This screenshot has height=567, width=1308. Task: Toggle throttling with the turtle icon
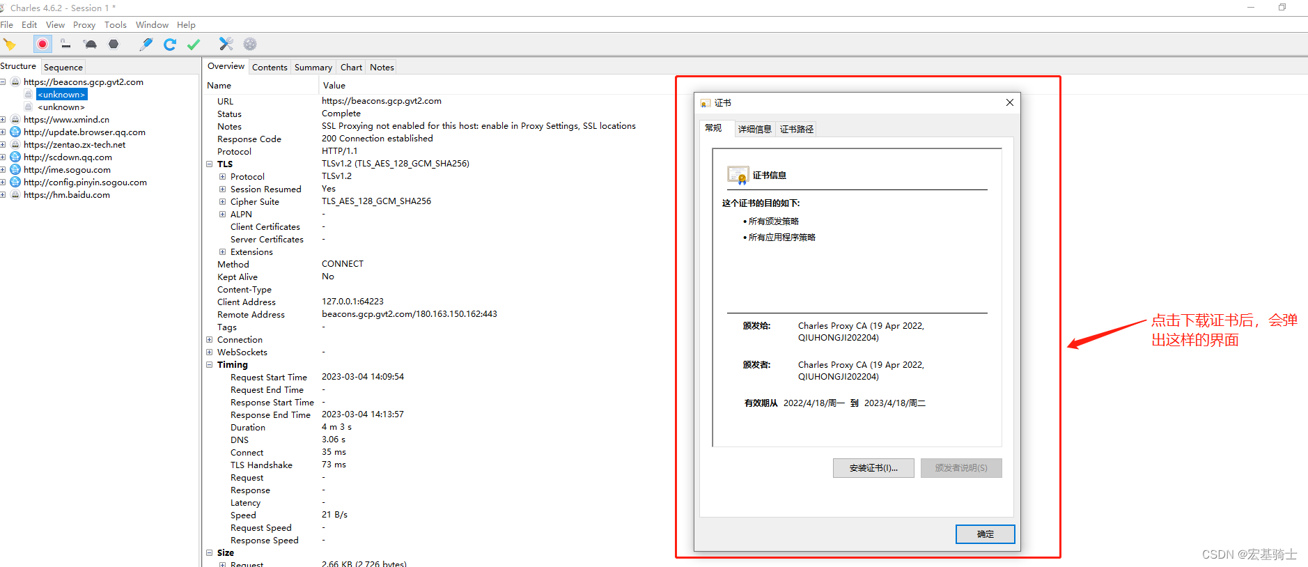click(x=90, y=45)
